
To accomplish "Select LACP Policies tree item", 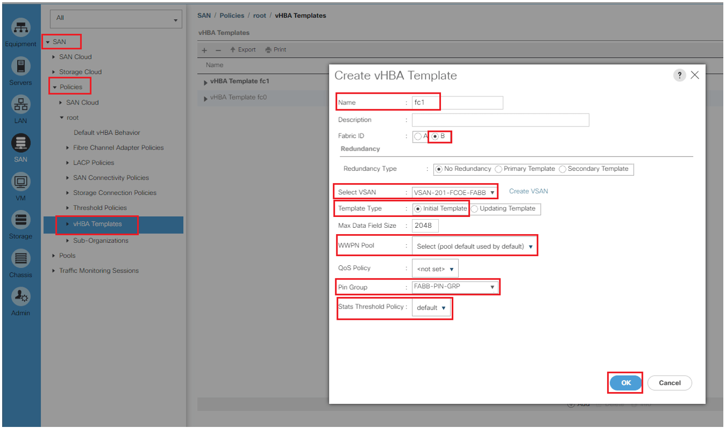I will (x=94, y=163).
